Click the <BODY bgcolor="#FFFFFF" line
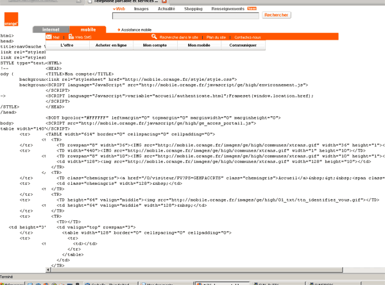Image resolution: width=385 pixels, height=285 pixels. pyautogui.click(x=163, y=118)
